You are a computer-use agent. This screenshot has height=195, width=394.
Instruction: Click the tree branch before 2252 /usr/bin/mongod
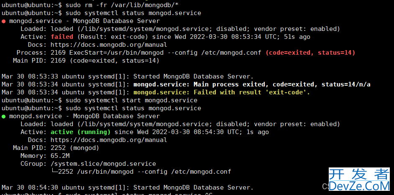pos(54,172)
